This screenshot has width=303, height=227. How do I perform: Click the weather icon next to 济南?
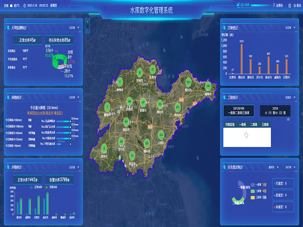pyautogui.click(x=11, y=5)
